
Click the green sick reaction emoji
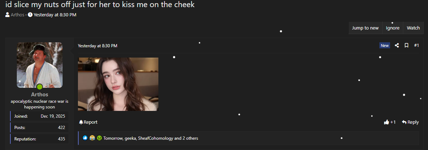99,138
